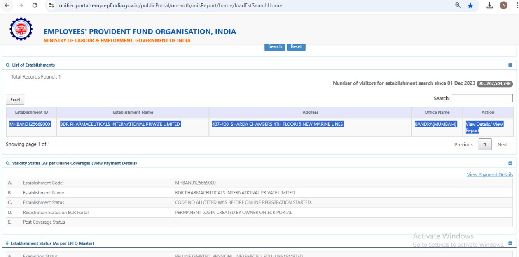
Task: Export the list with the Excel button
Action: [x=15, y=100]
